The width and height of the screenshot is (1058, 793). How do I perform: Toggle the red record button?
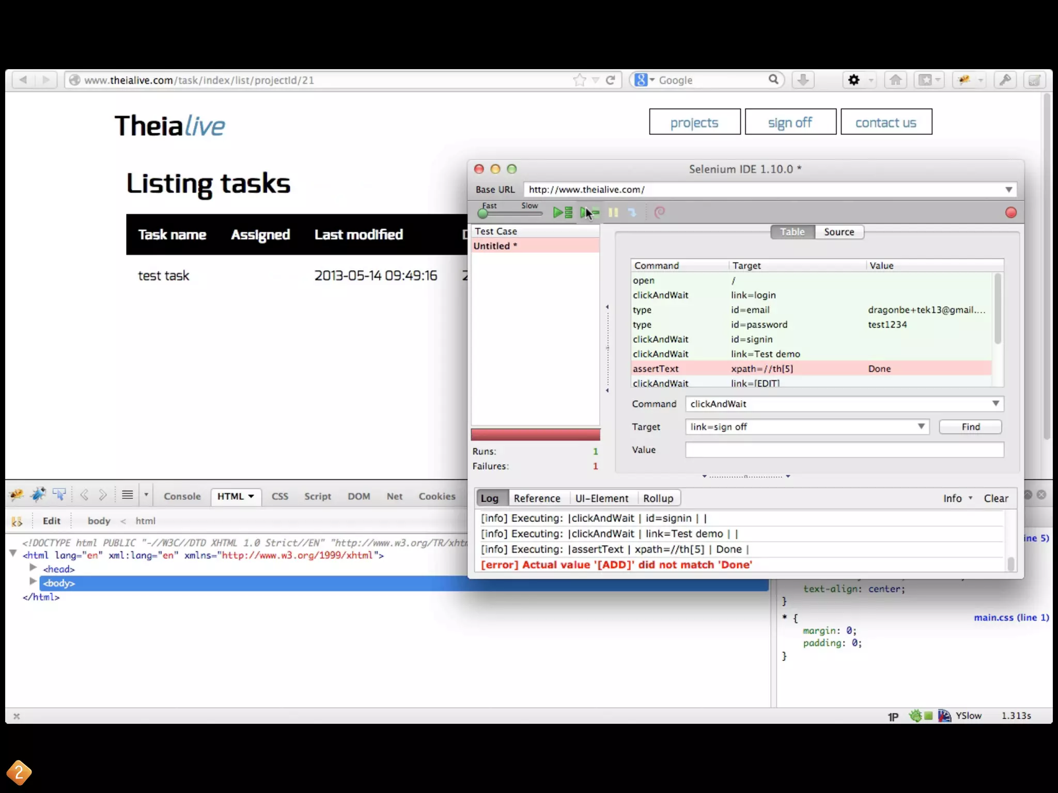(1010, 213)
